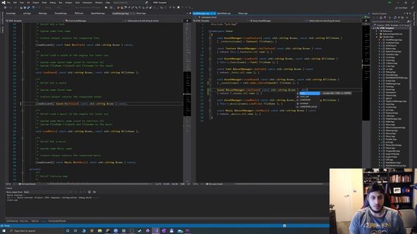Select the highlighted const autocomplete suggestion
This screenshot has width=417, height=234.
(x=309, y=93)
